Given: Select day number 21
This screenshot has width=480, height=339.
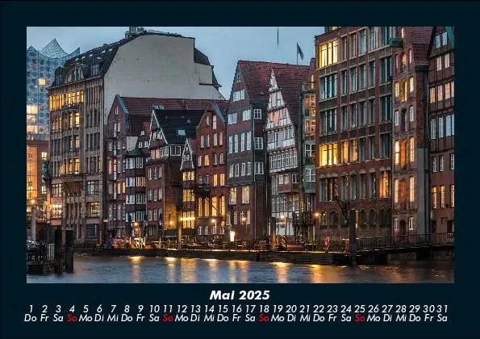Looking at the screenshot, I should pos(305,308).
